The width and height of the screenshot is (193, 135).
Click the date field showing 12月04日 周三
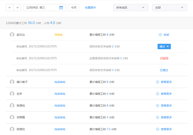coord(41,8)
